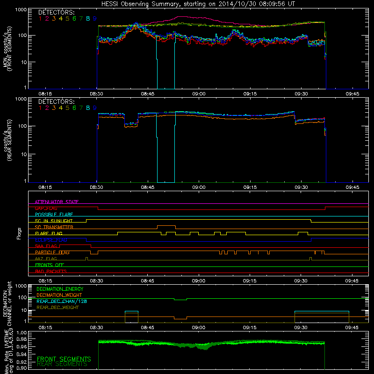Click the 08:15 tick under the Flags plot

[x=45, y=281]
